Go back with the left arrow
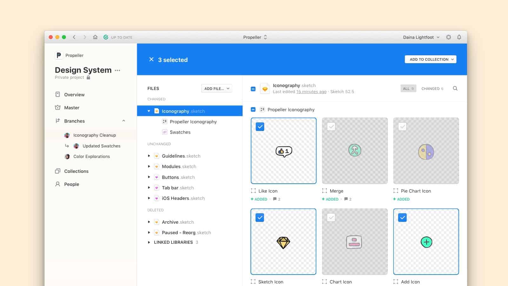This screenshot has width=508, height=286. [x=74, y=37]
